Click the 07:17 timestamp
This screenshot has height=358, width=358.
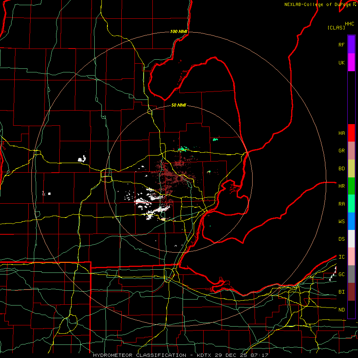pyautogui.click(x=259, y=355)
